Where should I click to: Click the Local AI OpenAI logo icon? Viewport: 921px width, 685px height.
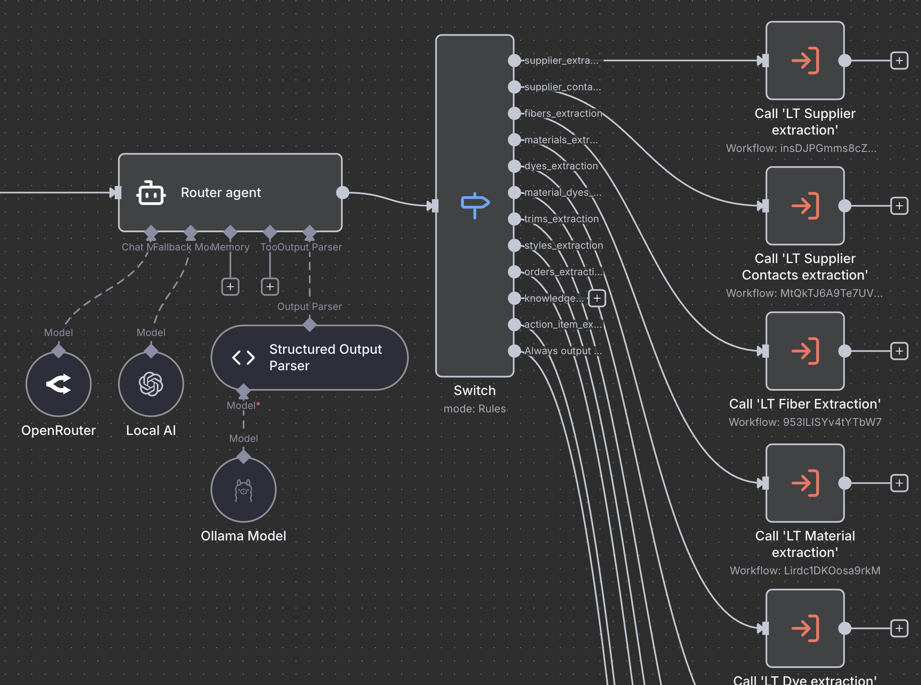tap(150, 384)
